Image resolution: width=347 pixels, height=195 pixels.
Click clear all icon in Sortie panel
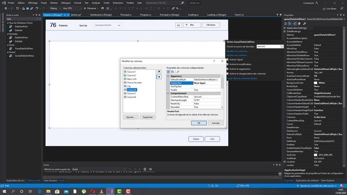[145, 169]
